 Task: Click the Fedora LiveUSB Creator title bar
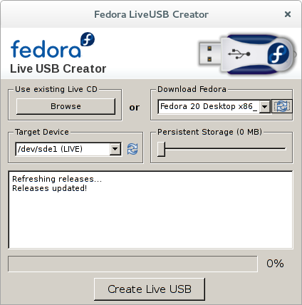(151, 14)
